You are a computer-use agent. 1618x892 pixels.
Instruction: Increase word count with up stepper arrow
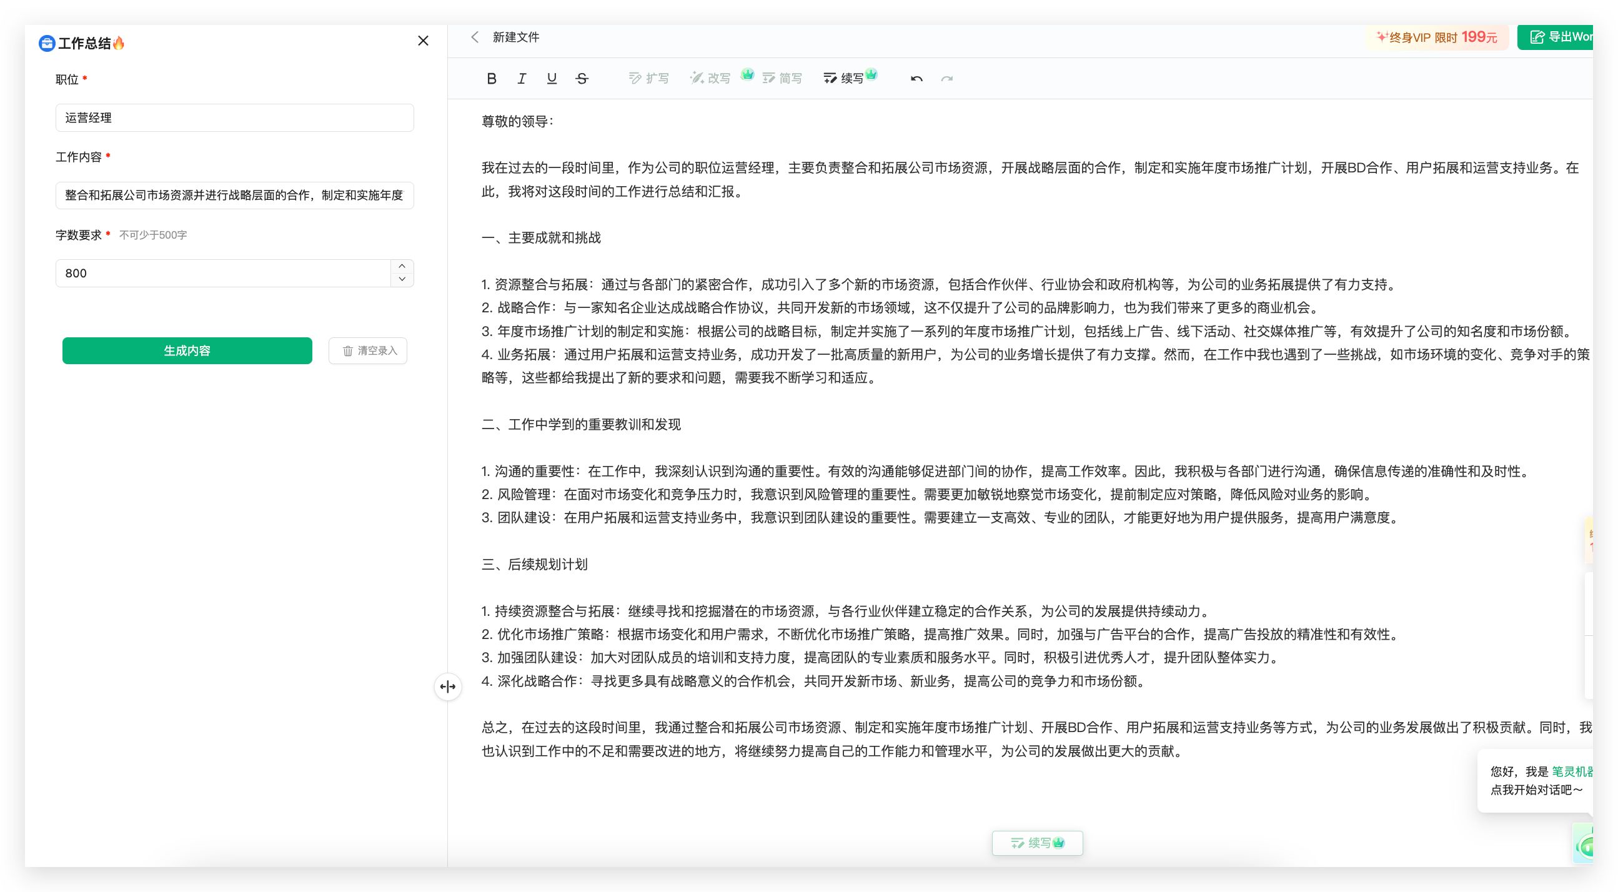click(402, 266)
